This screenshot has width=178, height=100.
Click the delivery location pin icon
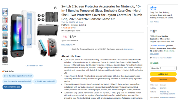point(151,58)
